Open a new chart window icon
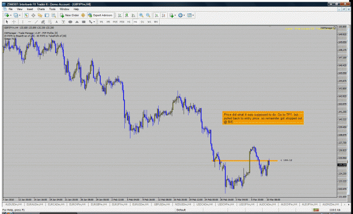353x214 pixels. 7,15
